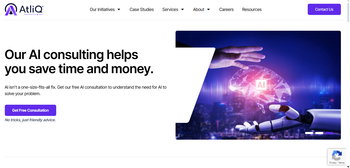This screenshot has width=350, height=168.
Task: Click the Contact Us button
Action: click(x=324, y=9)
